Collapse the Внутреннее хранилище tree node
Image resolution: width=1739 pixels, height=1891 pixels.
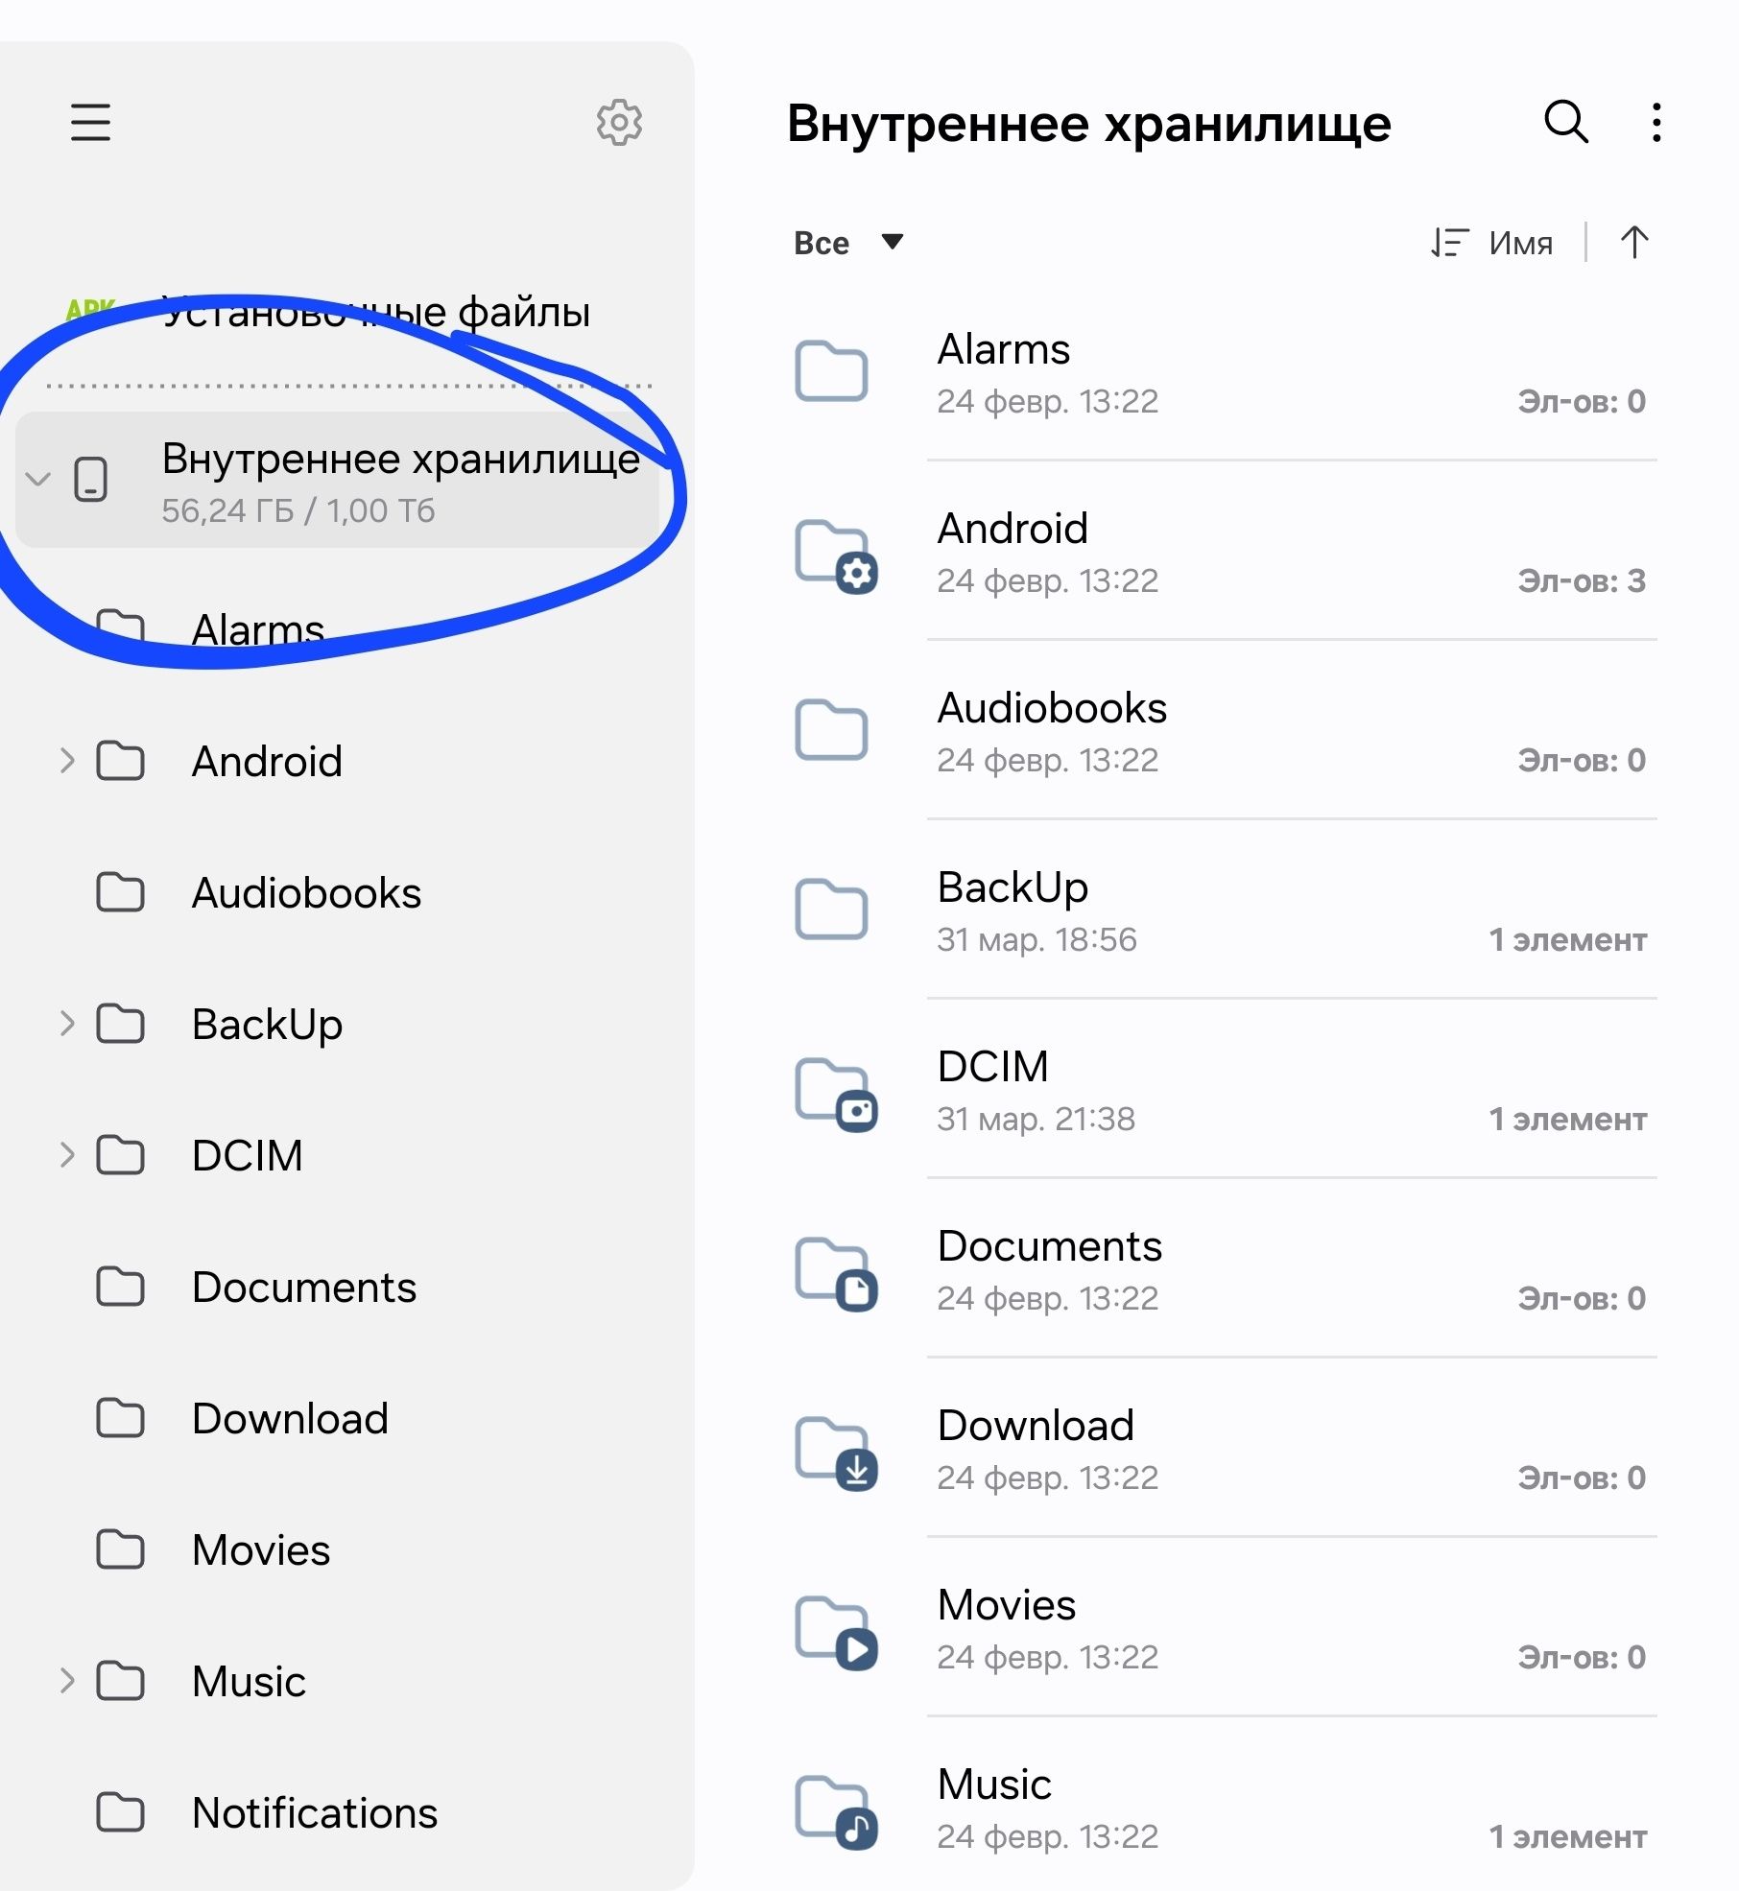pos(37,479)
